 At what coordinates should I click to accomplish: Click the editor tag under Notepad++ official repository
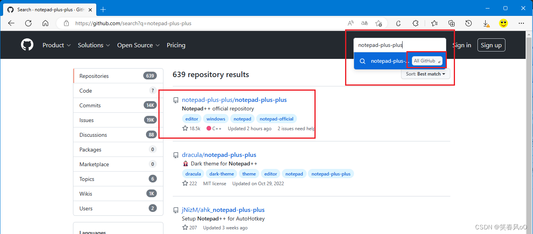point(192,119)
